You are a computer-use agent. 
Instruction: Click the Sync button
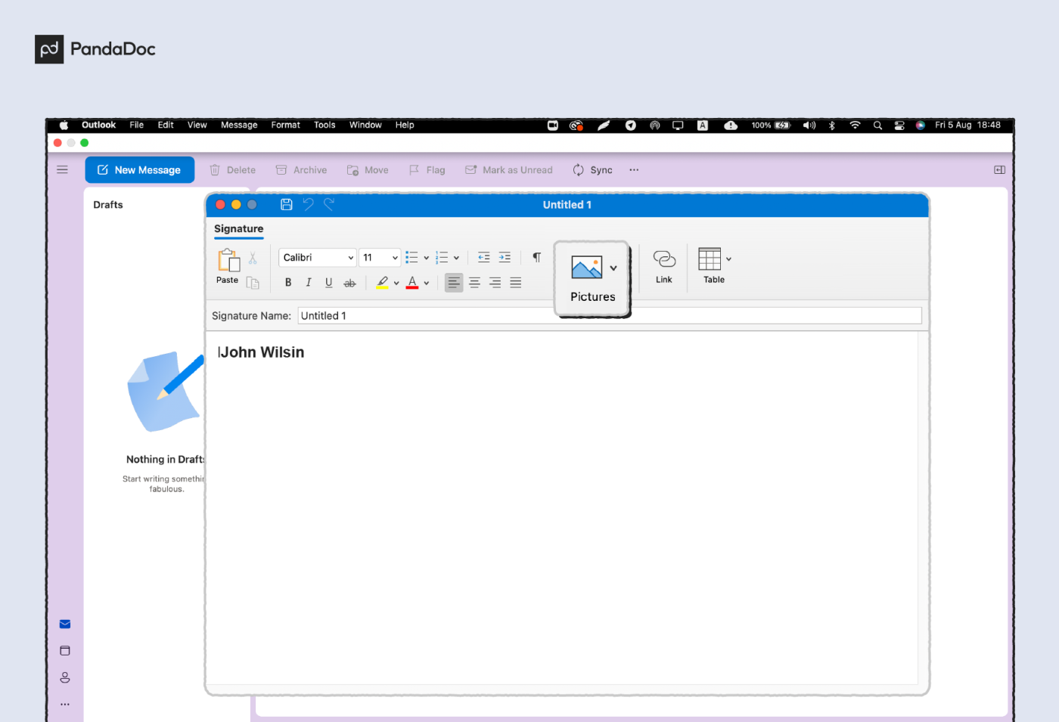(592, 170)
